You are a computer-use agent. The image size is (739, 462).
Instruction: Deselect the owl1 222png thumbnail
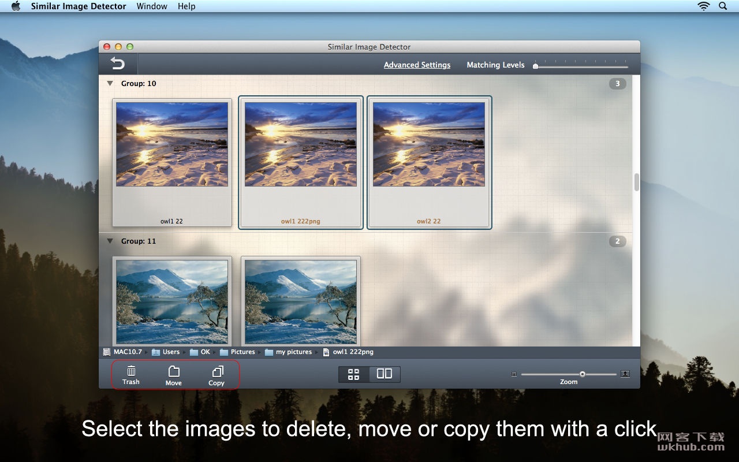click(x=301, y=162)
